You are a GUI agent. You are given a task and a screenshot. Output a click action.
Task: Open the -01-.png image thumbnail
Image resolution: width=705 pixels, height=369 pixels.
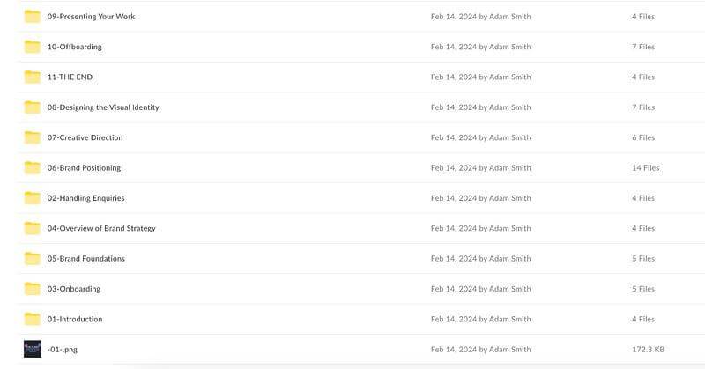coord(33,350)
